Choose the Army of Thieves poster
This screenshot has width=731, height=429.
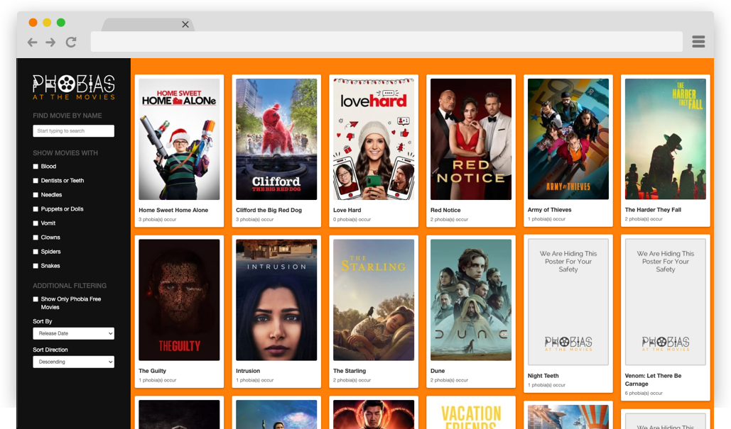click(568, 139)
